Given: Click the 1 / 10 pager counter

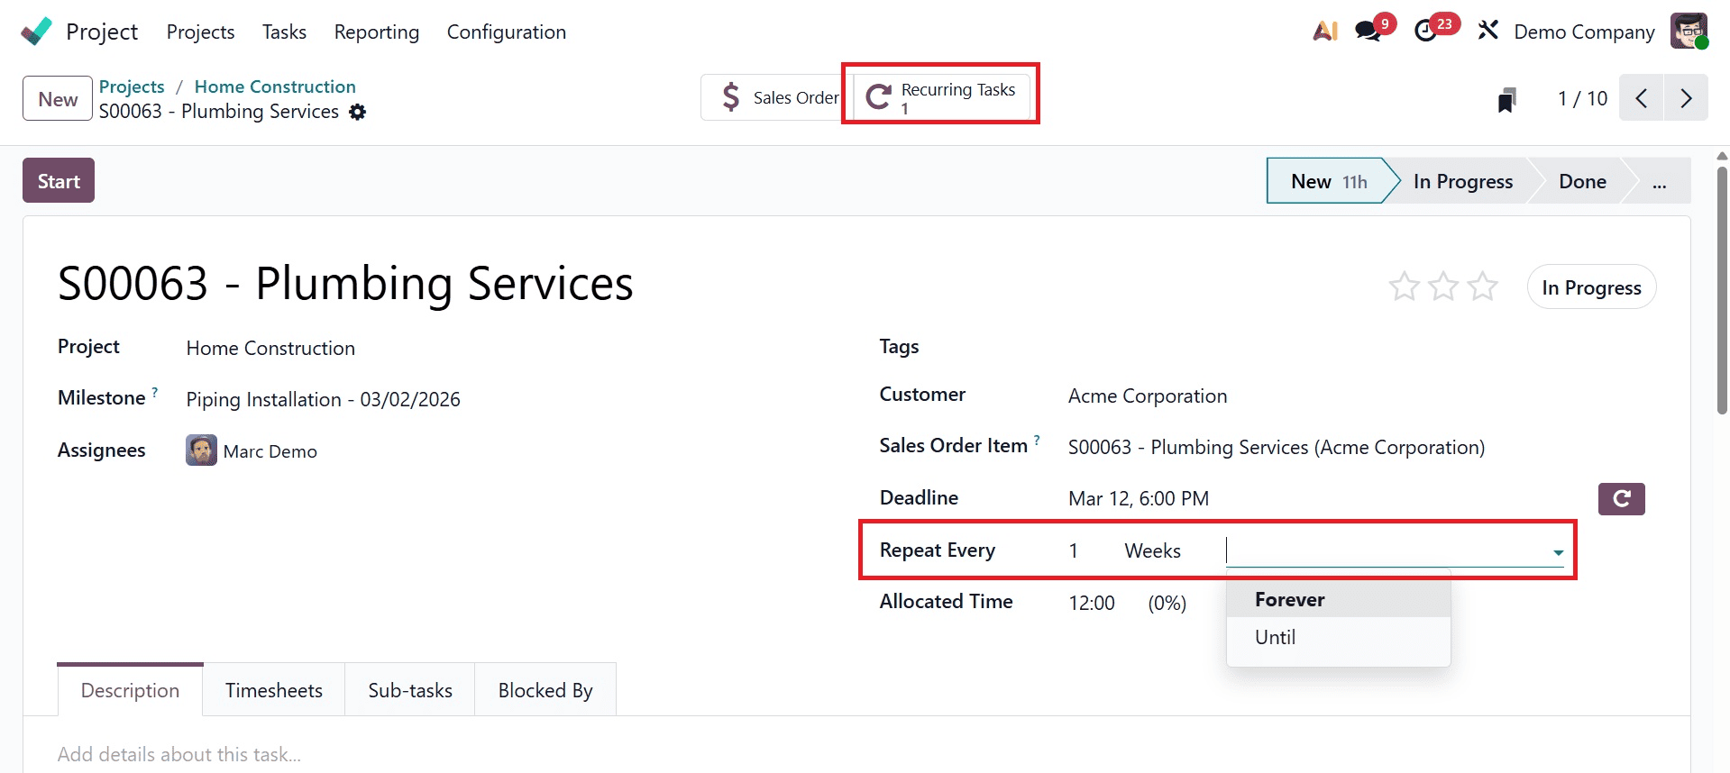Looking at the screenshot, I should click(x=1582, y=98).
